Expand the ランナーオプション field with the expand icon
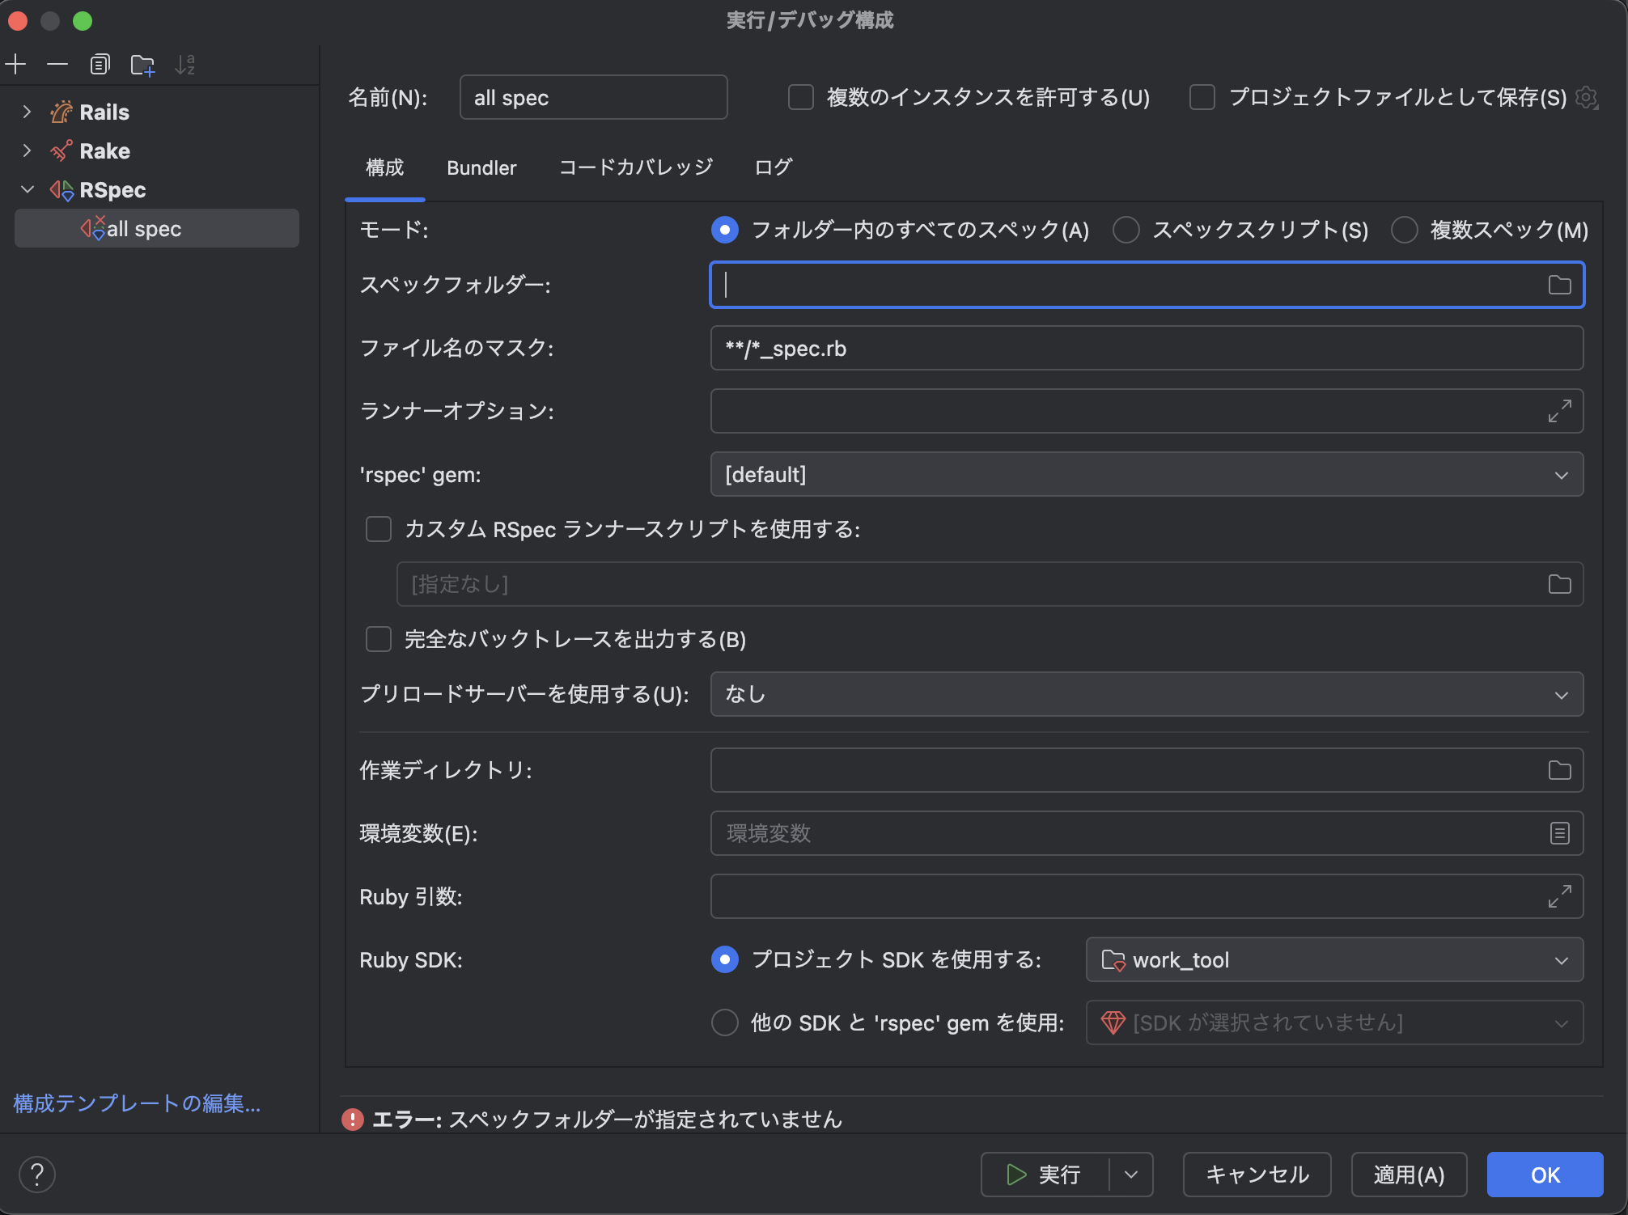Screen dimensions: 1628x1215 [1558, 412]
